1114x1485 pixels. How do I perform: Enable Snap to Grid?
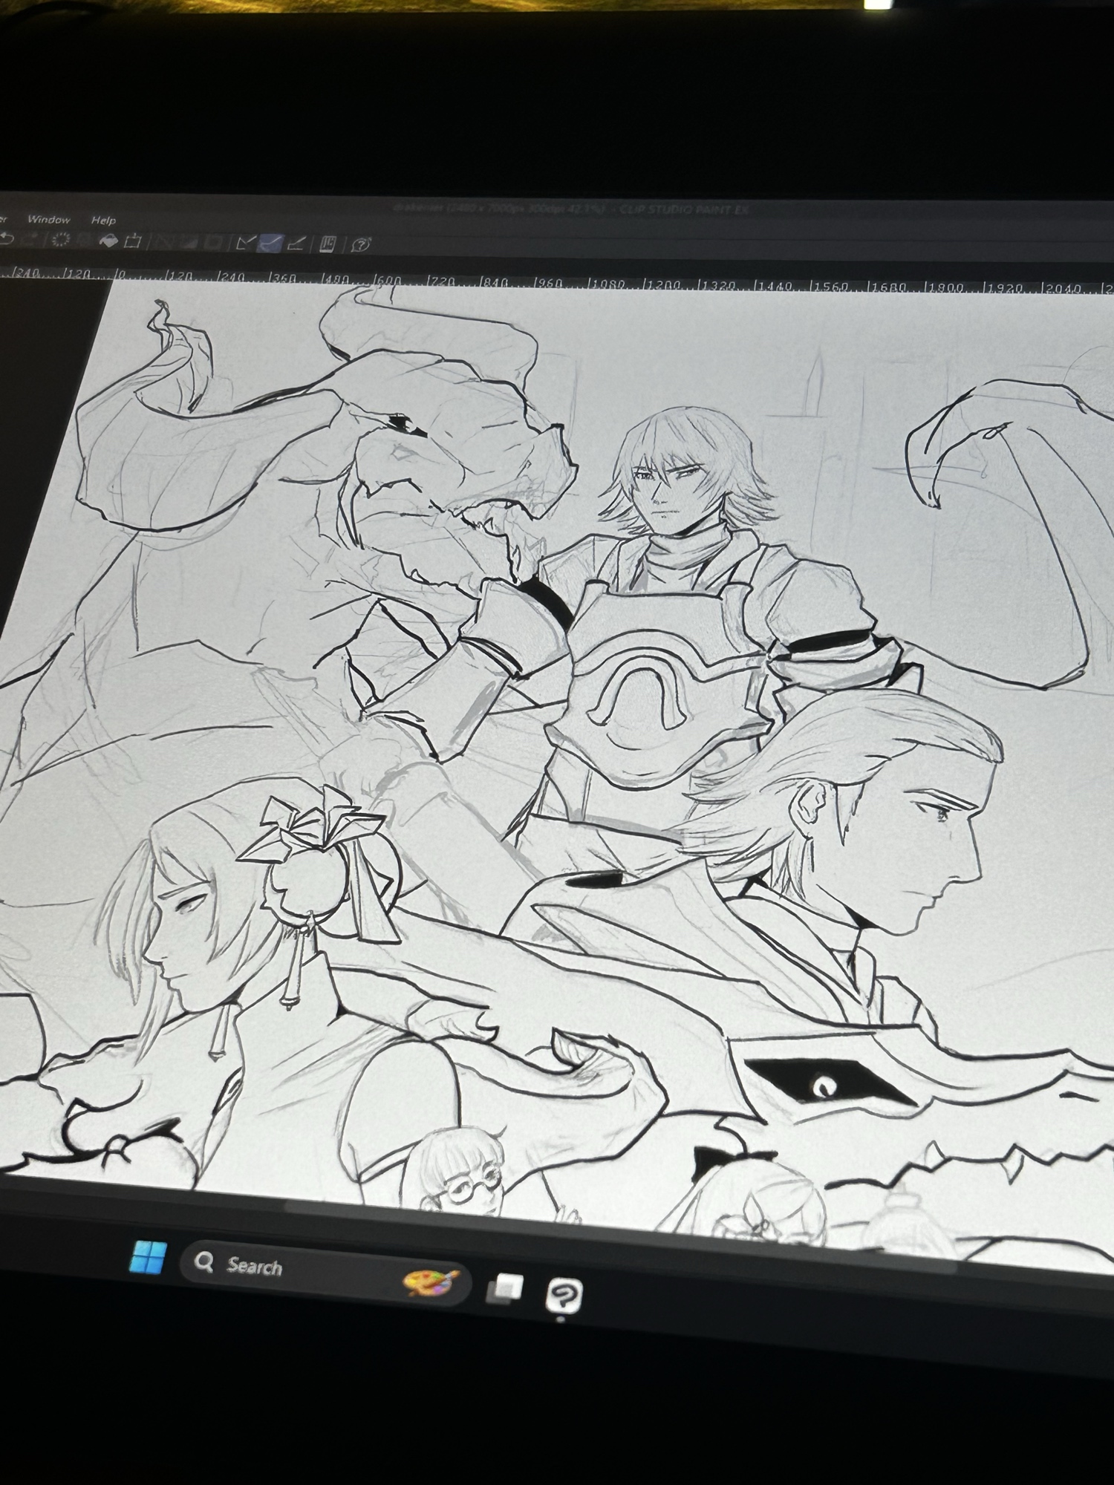pyautogui.click(x=296, y=244)
